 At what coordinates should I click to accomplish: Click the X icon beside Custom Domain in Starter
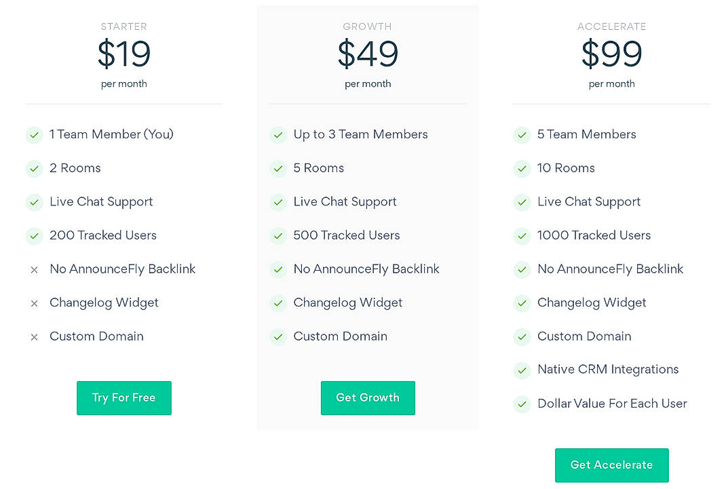(35, 336)
